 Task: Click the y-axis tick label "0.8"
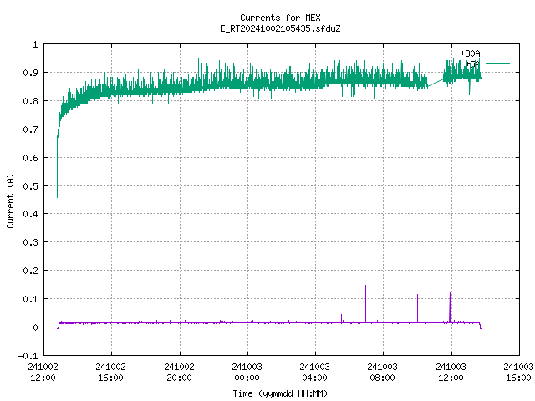click(30, 101)
